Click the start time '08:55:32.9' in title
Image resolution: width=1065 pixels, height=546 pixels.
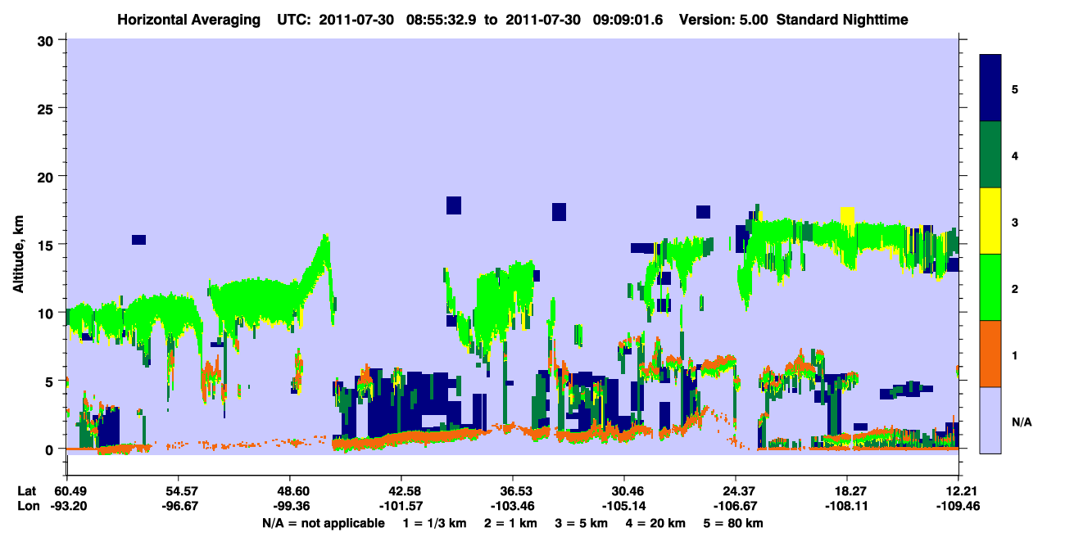pos(440,19)
